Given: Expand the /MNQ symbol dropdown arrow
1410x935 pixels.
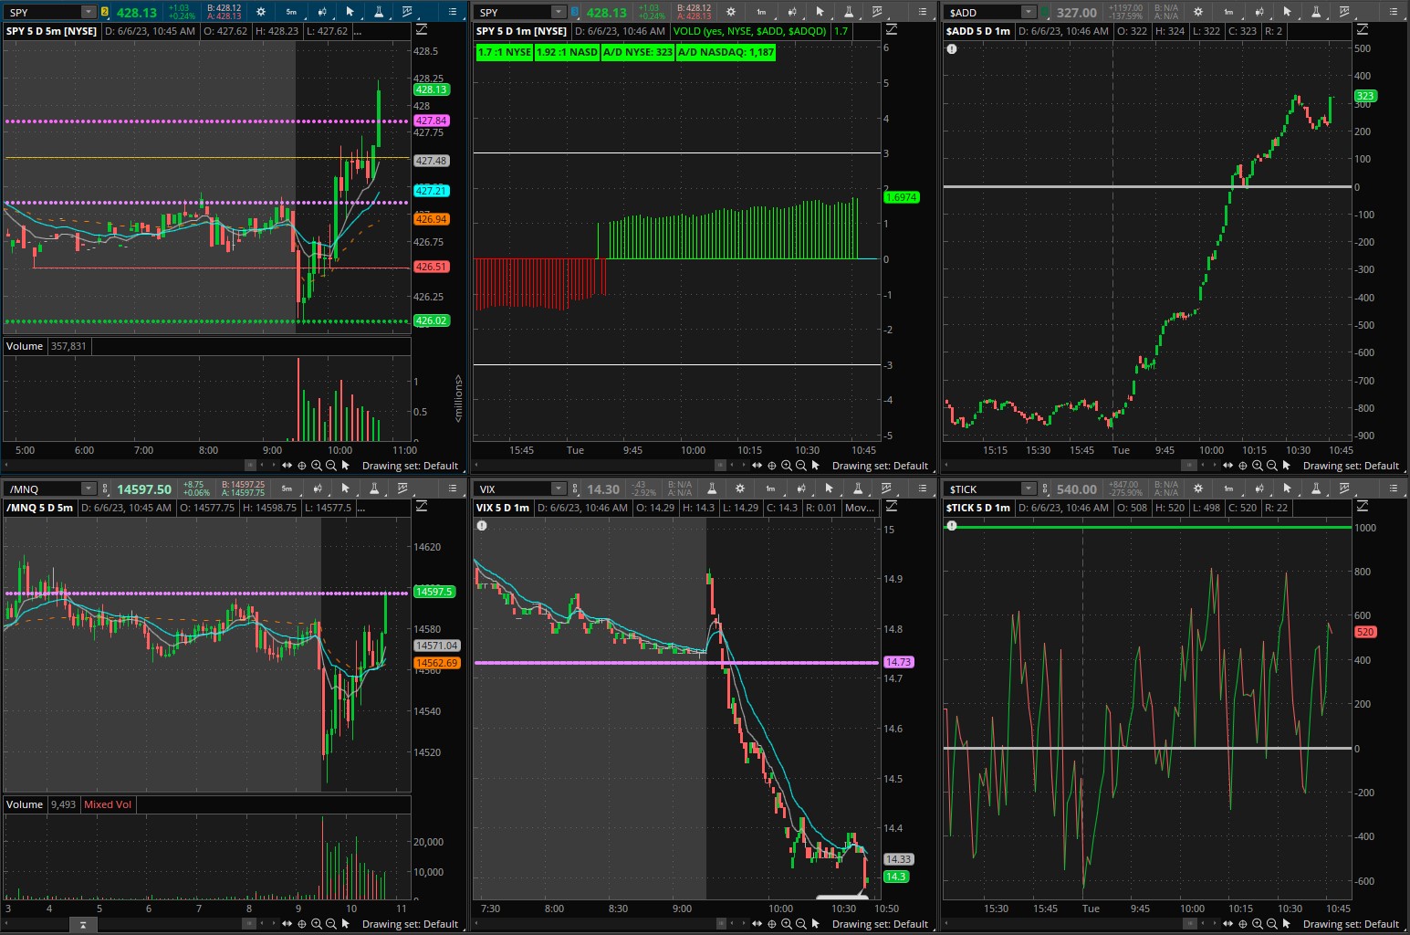Looking at the screenshot, I should (89, 489).
